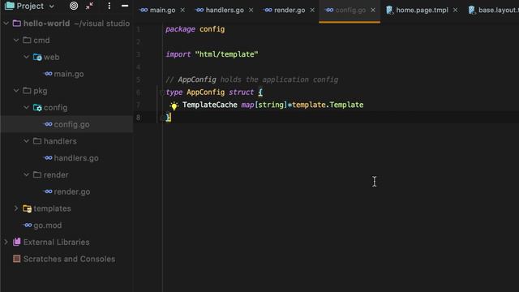Expand External Libraries node

tap(6, 243)
